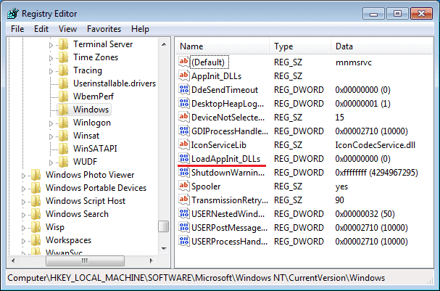Click the registry path in status bar
The width and height of the screenshot is (440, 291).
tap(196, 278)
